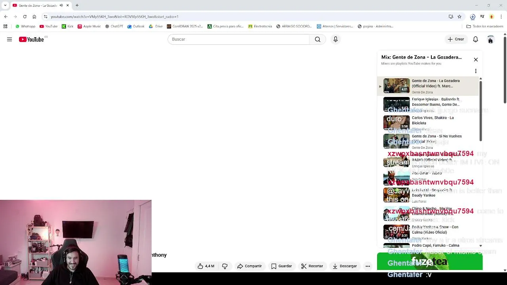Open the pagina - Administra... bookmark
This screenshot has height=285, width=507.
(x=375, y=27)
